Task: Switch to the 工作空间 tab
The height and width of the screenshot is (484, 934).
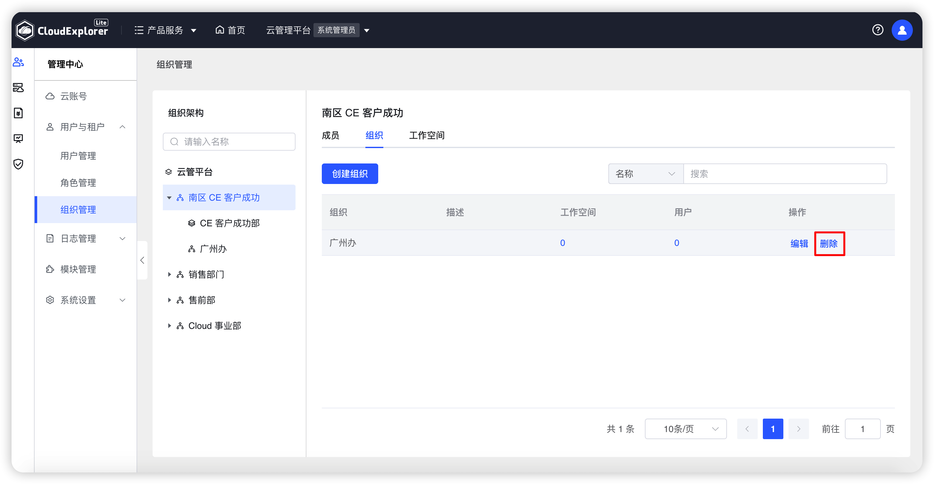Action: point(427,136)
